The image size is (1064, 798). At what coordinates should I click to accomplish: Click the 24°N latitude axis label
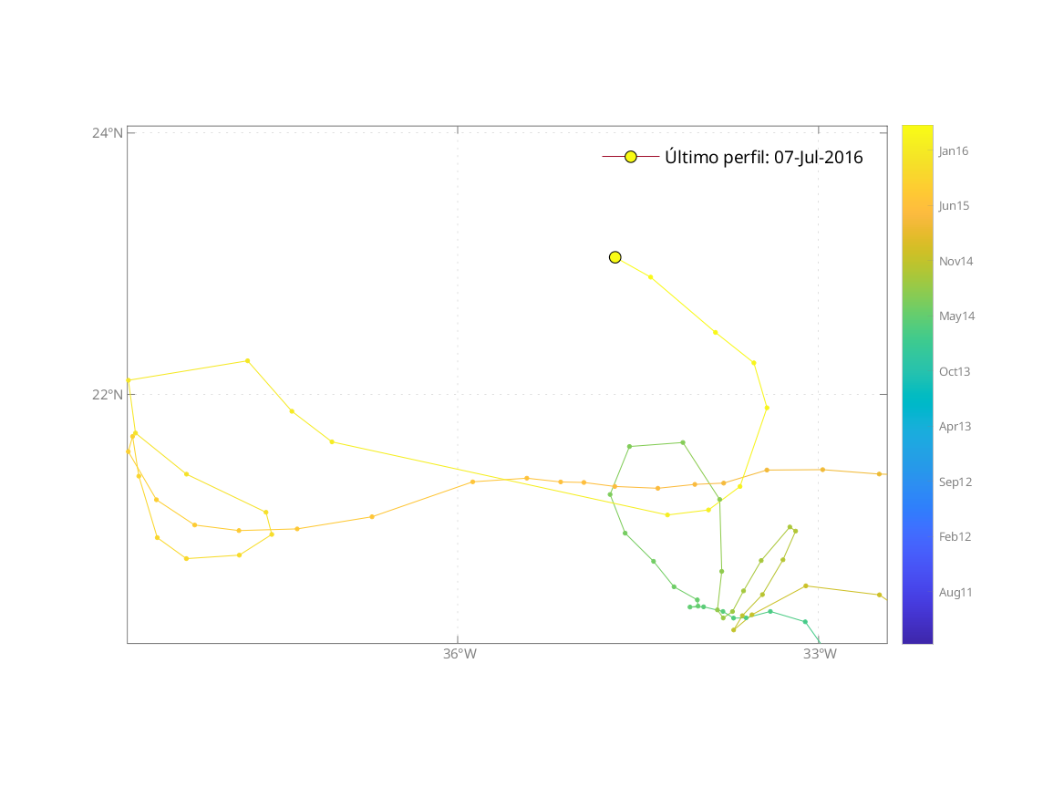pyautogui.click(x=107, y=133)
